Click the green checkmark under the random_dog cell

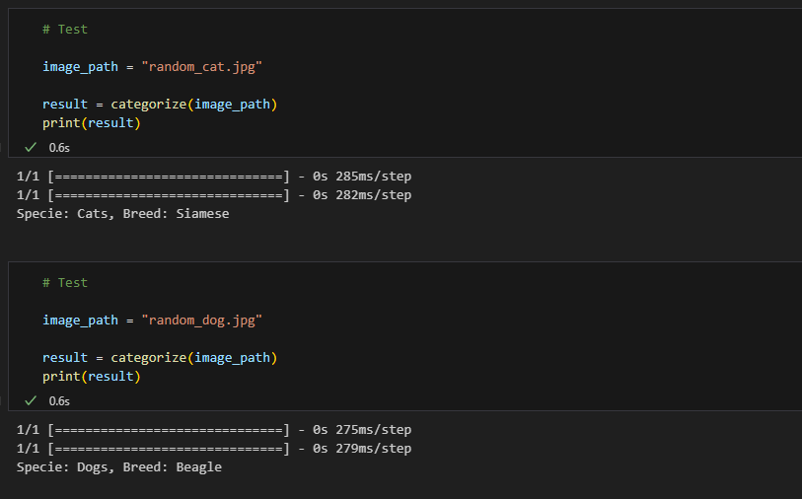(x=31, y=400)
